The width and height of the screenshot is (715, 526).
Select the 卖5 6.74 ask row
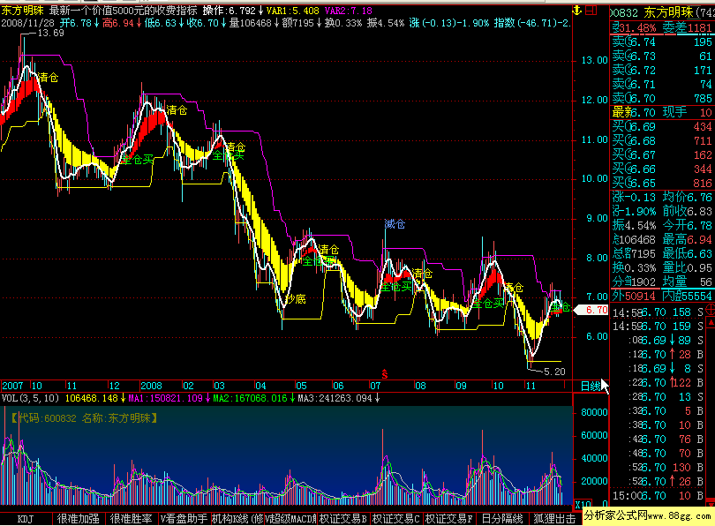click(x=662, y=42)
